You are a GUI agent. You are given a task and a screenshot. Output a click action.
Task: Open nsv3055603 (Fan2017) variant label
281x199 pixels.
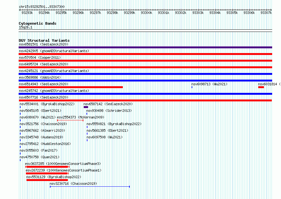coord(39,150)
